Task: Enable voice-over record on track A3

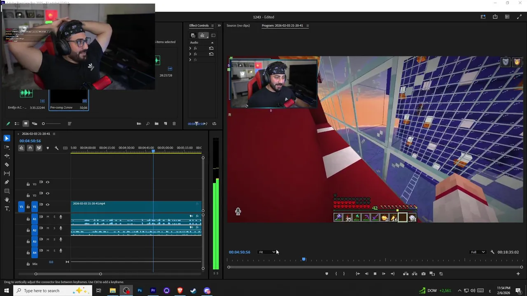Action: point(61,239)
